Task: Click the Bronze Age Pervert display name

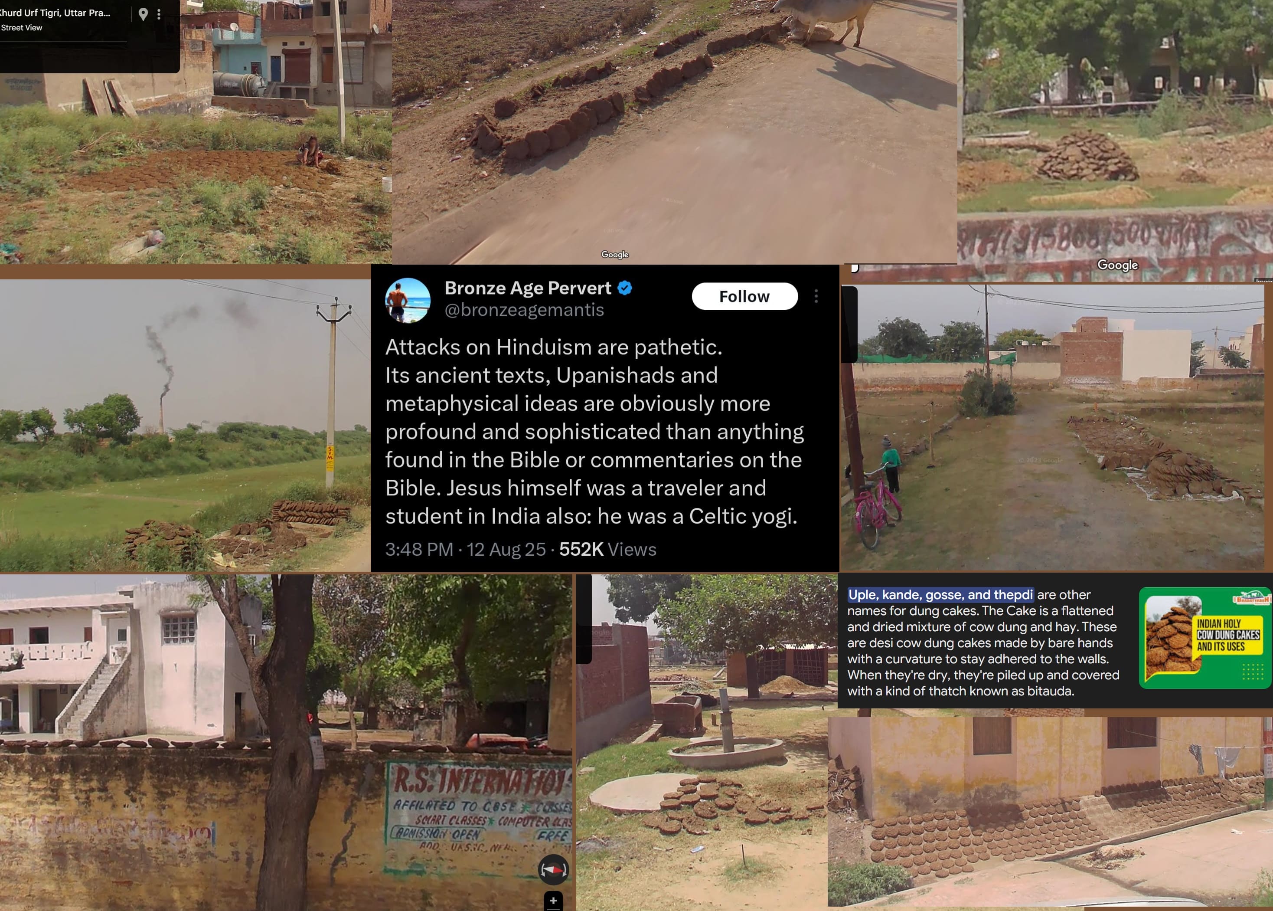Action: (528, 288)
